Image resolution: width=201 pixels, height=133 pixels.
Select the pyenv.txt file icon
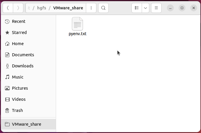77,24
